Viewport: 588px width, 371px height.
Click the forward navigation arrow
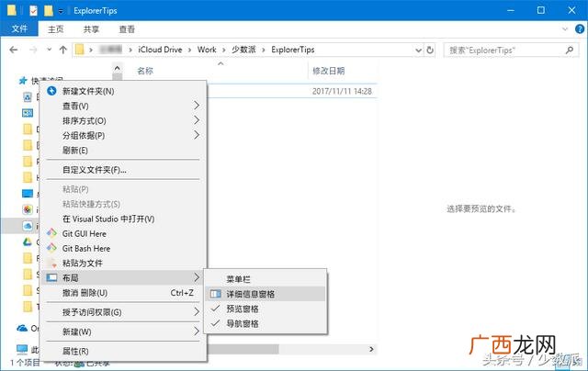pyautogui.click(x=33, y=50)
